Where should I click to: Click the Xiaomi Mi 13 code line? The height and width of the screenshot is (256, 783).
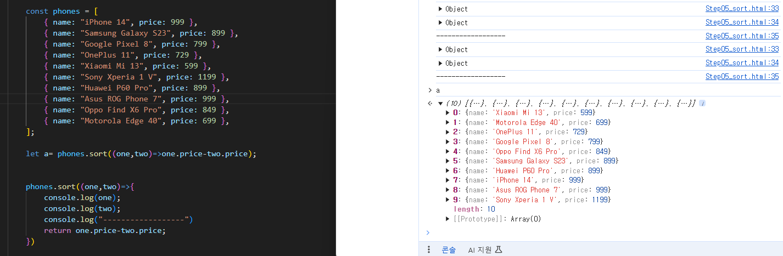coord(127,66)
